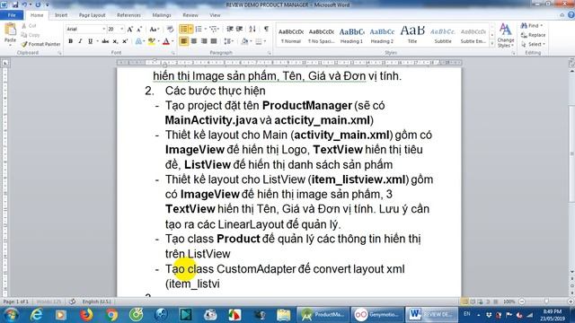
Task: Align the paragraph to the right
Action: click(204, 41)
